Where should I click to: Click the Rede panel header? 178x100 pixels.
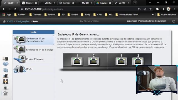(33, 32)
